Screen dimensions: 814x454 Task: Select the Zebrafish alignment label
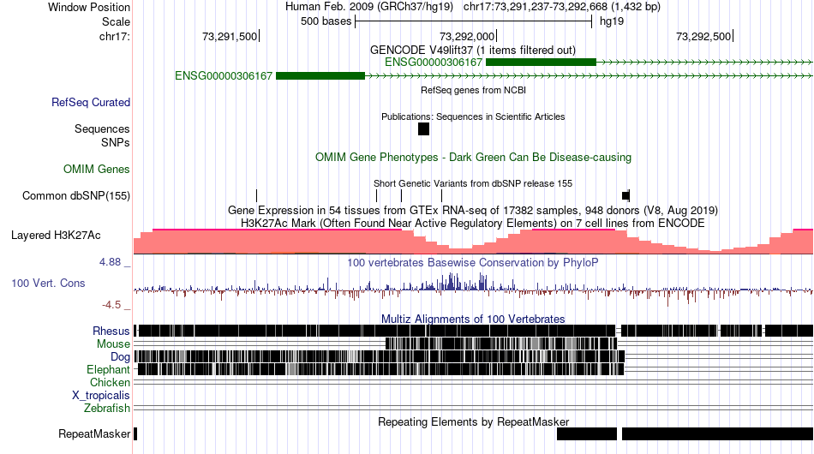click(107, 409)
